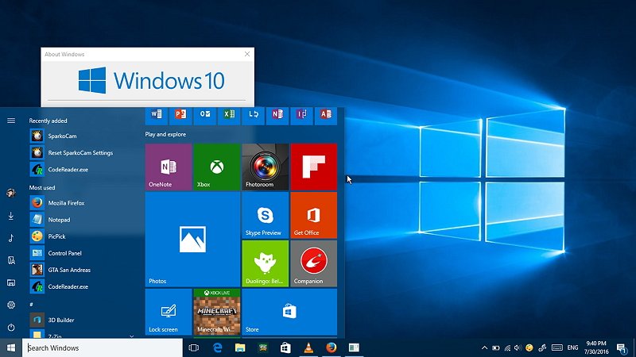Screen dimensions: 636x357
Task: Launch the Minecraft tile
Action: 217,312
